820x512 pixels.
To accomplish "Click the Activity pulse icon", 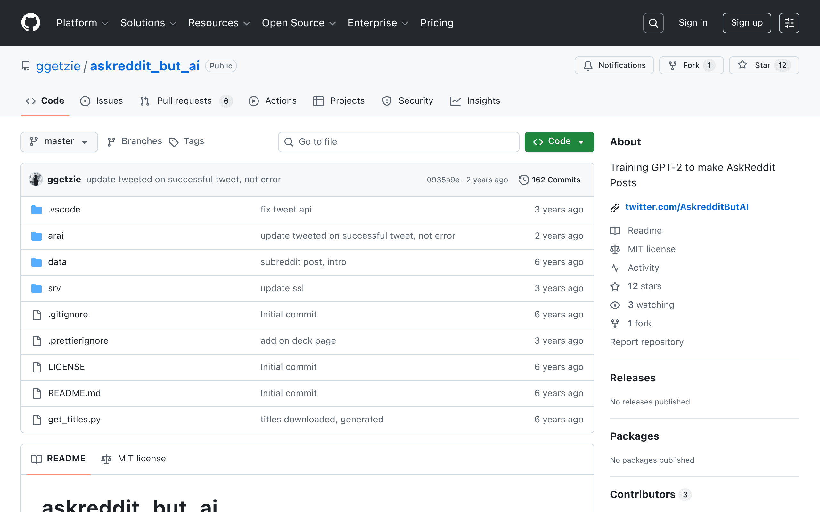I will [x=615, y=268].
